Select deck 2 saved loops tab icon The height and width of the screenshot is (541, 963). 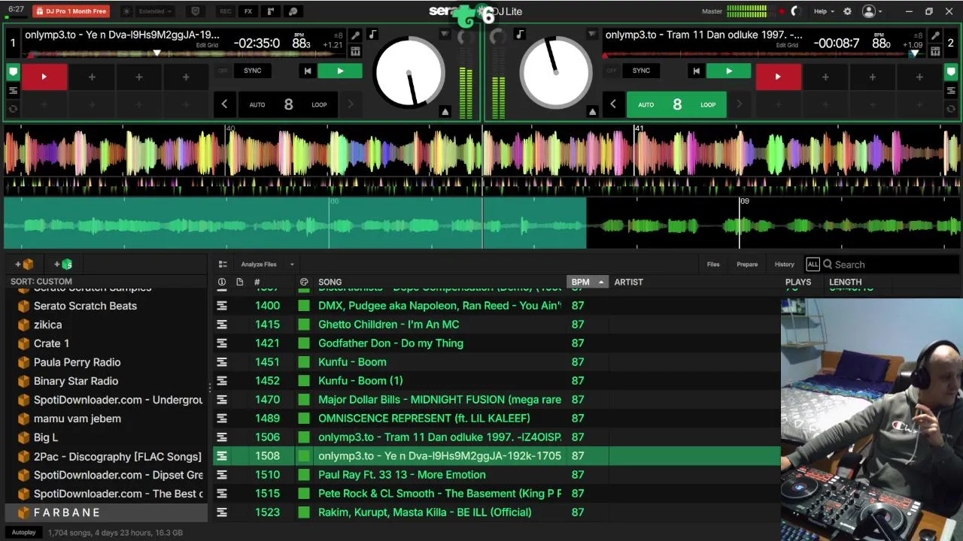pos(951,91)
